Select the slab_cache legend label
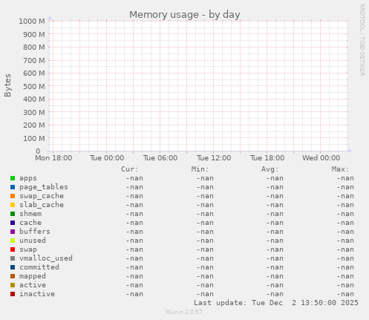The image size is (369, 320). pyautogui.click(x=42, y=205)
